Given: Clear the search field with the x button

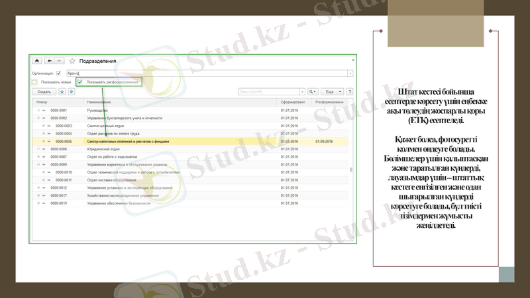Looking at the screenshot, I should point(301,92).
